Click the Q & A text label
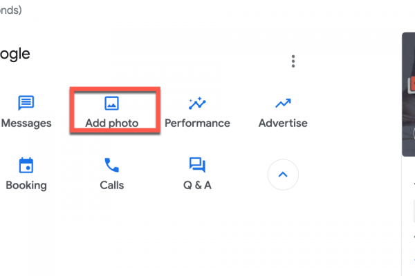 [x=197, y=185]
